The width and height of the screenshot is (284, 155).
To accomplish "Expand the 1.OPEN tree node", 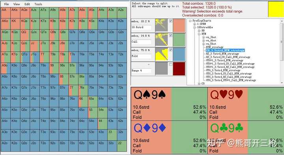I will (194, 24).
